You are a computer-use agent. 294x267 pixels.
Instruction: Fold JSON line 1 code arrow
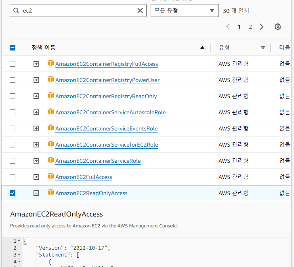coord(19,241)
